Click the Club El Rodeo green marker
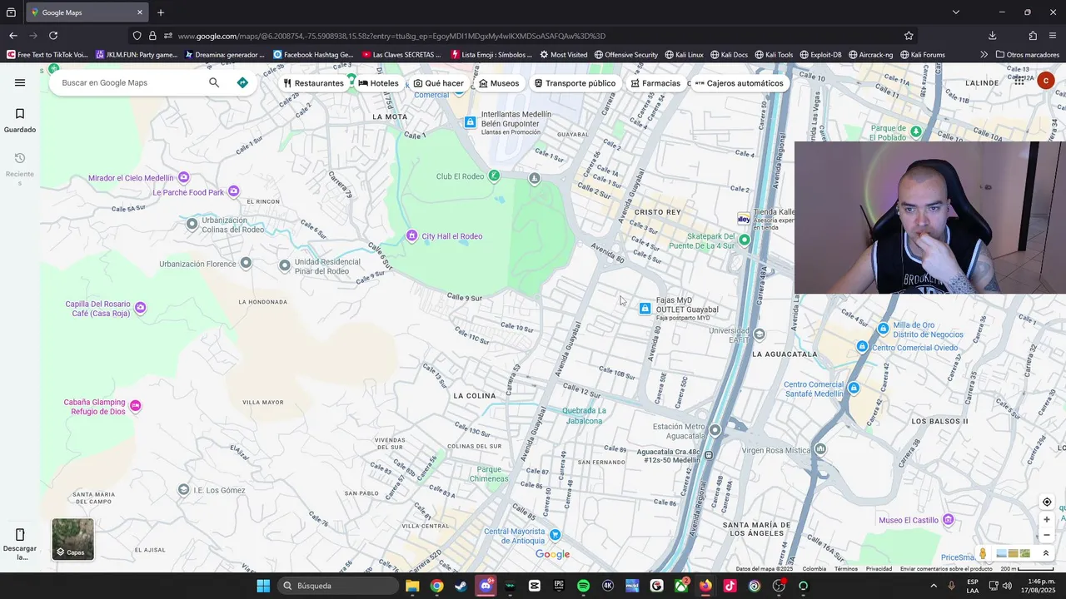1066x599 pixels. (x=494, y=176)
